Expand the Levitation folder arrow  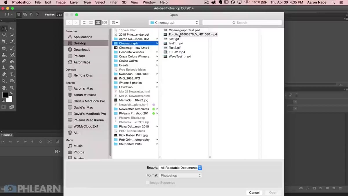pyautogui.click(x=157, y=87)
